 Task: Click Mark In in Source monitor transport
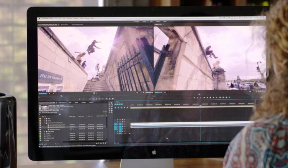pos(83,99)
